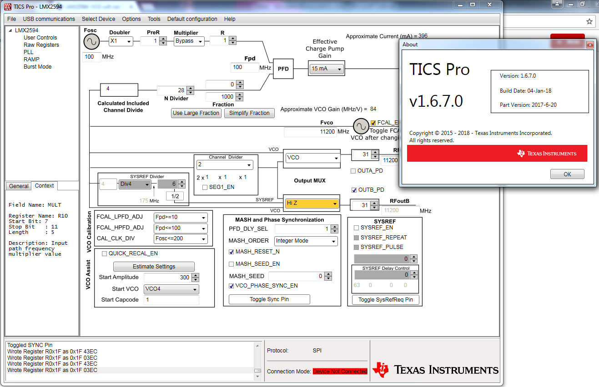Select Burst Mode in the tree
Viewport: 599px width, 387px height.
(38, 67)
